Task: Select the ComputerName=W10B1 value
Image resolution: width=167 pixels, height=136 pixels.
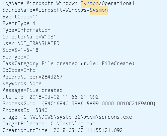Action: point(29,37)
